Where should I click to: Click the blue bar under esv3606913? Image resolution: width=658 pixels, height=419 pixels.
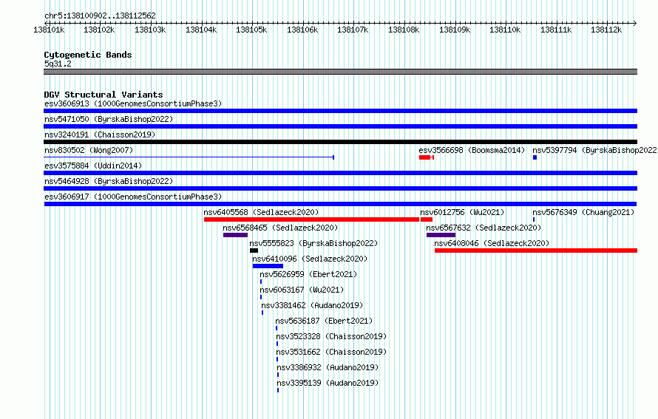[x=340, y=111]
